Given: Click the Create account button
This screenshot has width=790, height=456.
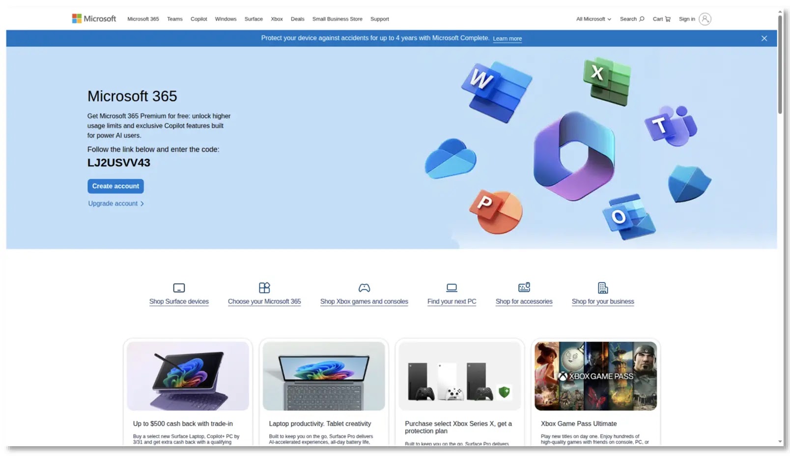Looking at the screenshot, I should (115, 186).
